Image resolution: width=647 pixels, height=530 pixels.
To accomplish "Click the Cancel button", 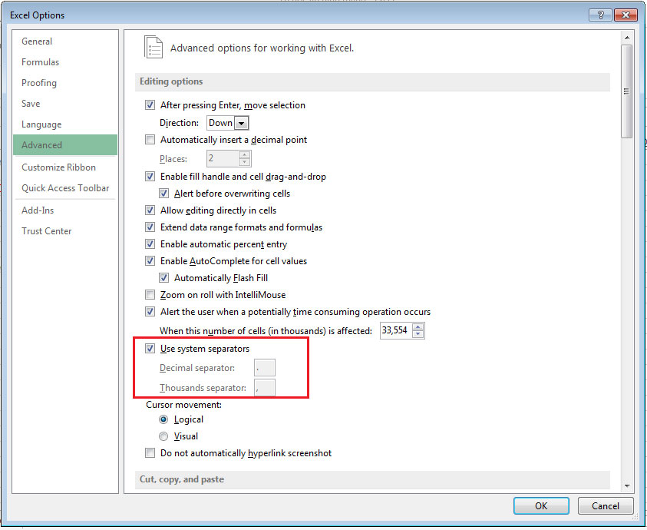I will 605,505.
